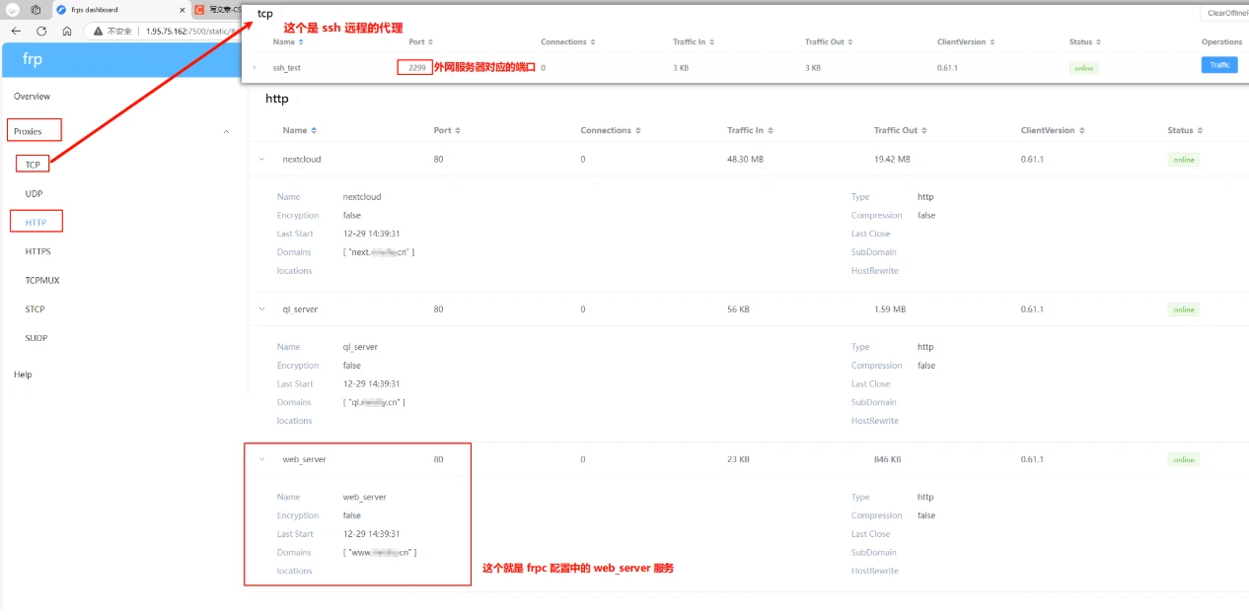Sort the http table by Port

447,130
